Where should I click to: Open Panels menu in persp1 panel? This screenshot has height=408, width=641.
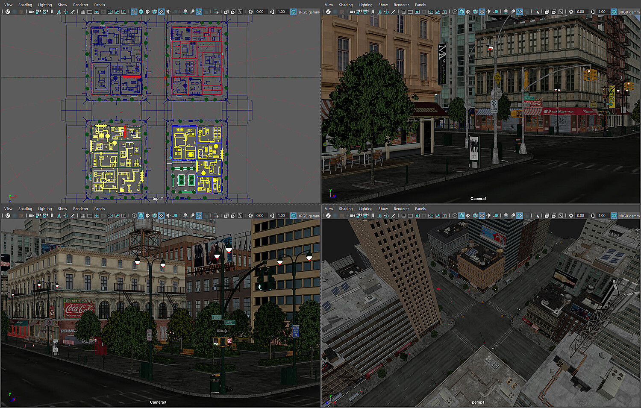420,208
